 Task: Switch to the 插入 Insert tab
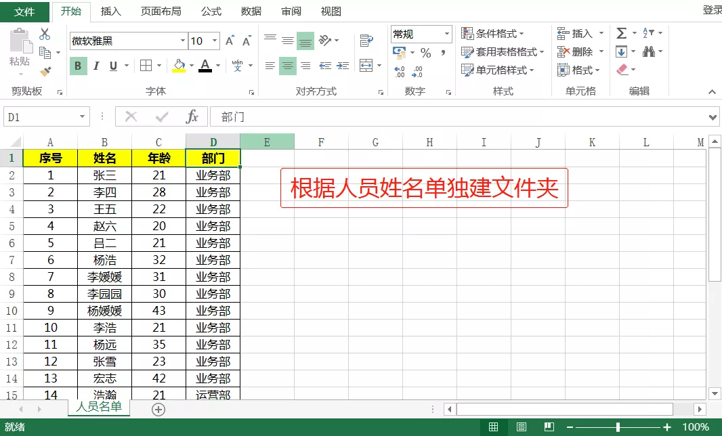click(x=110, y=12)
